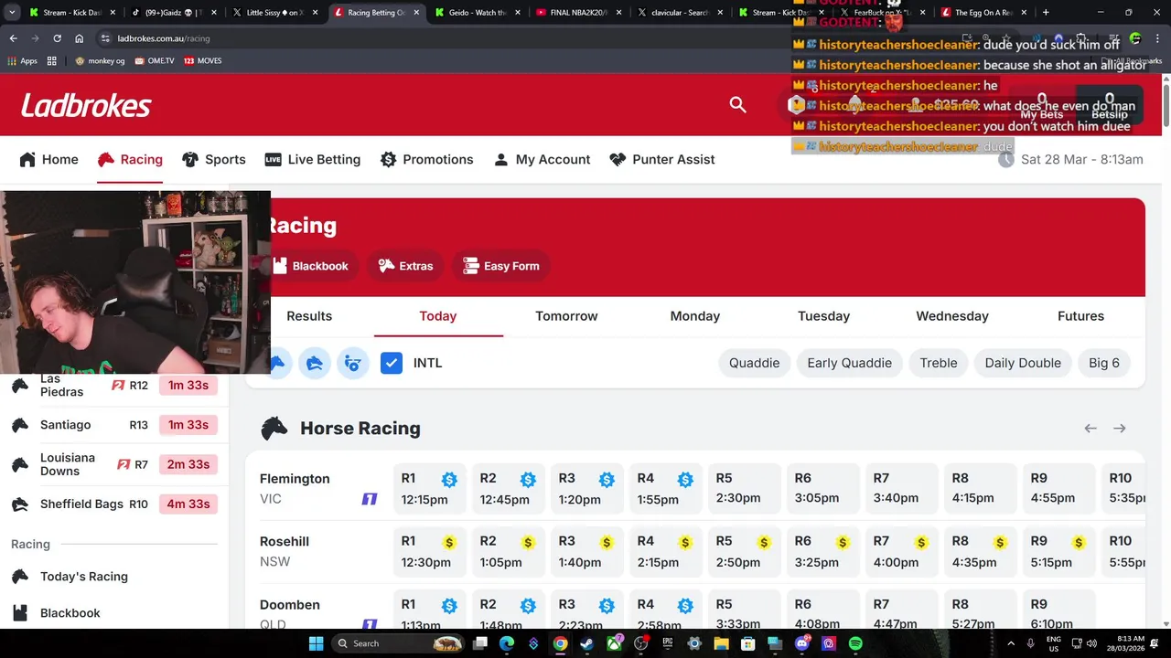1171x658 pixels.
Task: Click the promo dollar icon on Flemington R2
Action: pyautogui.click(x=528, y=480)
